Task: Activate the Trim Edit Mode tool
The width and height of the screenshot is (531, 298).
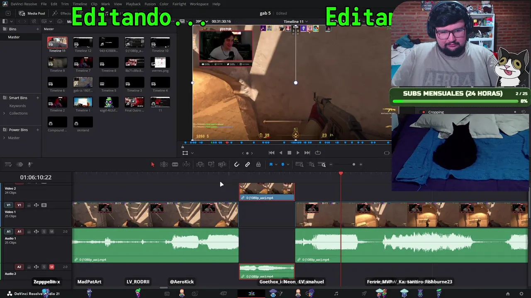Action: coord(164,164)
